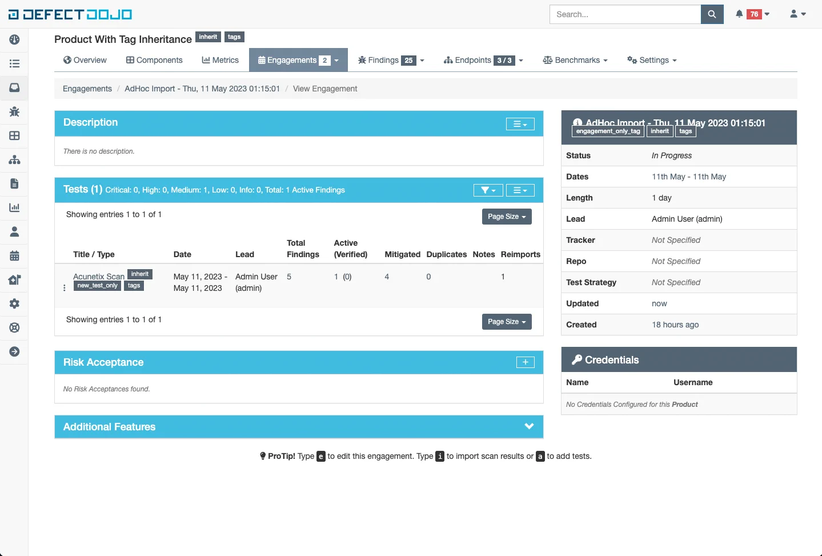The width and height of the screenshot is (822, 556).
Task: Open the Calendar from the sidebar
Action: [14, 256]
